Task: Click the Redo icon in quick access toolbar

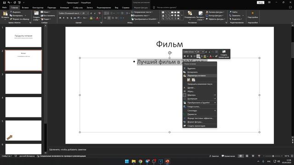Action: pos(15,3)
